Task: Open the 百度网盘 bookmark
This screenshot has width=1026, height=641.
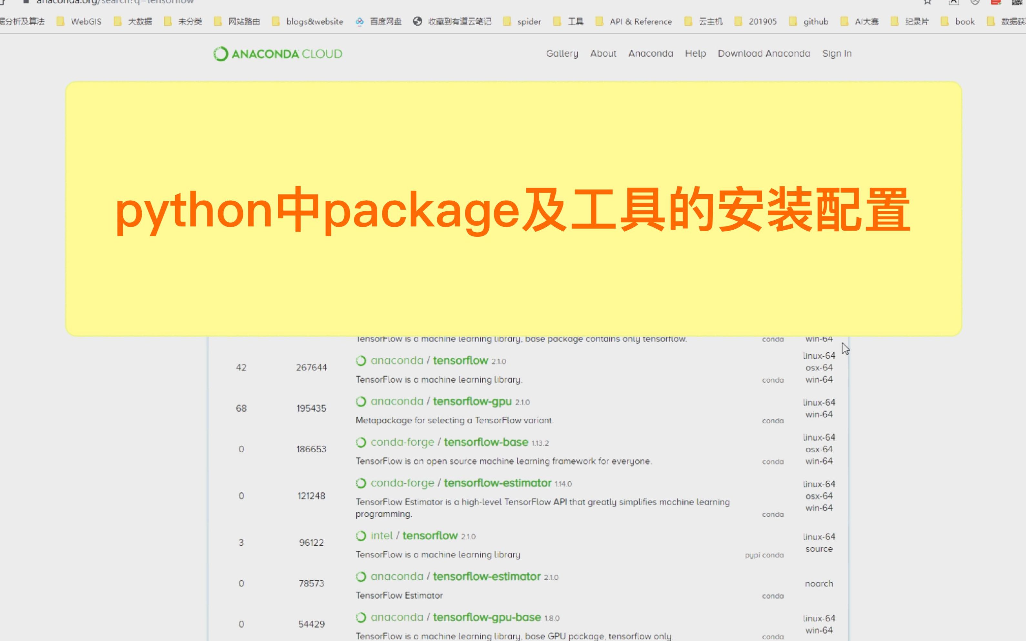Action: (378, 21)
